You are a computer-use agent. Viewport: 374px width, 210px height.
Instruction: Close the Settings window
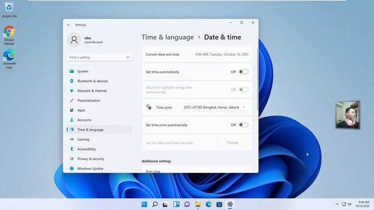point(253,23)
